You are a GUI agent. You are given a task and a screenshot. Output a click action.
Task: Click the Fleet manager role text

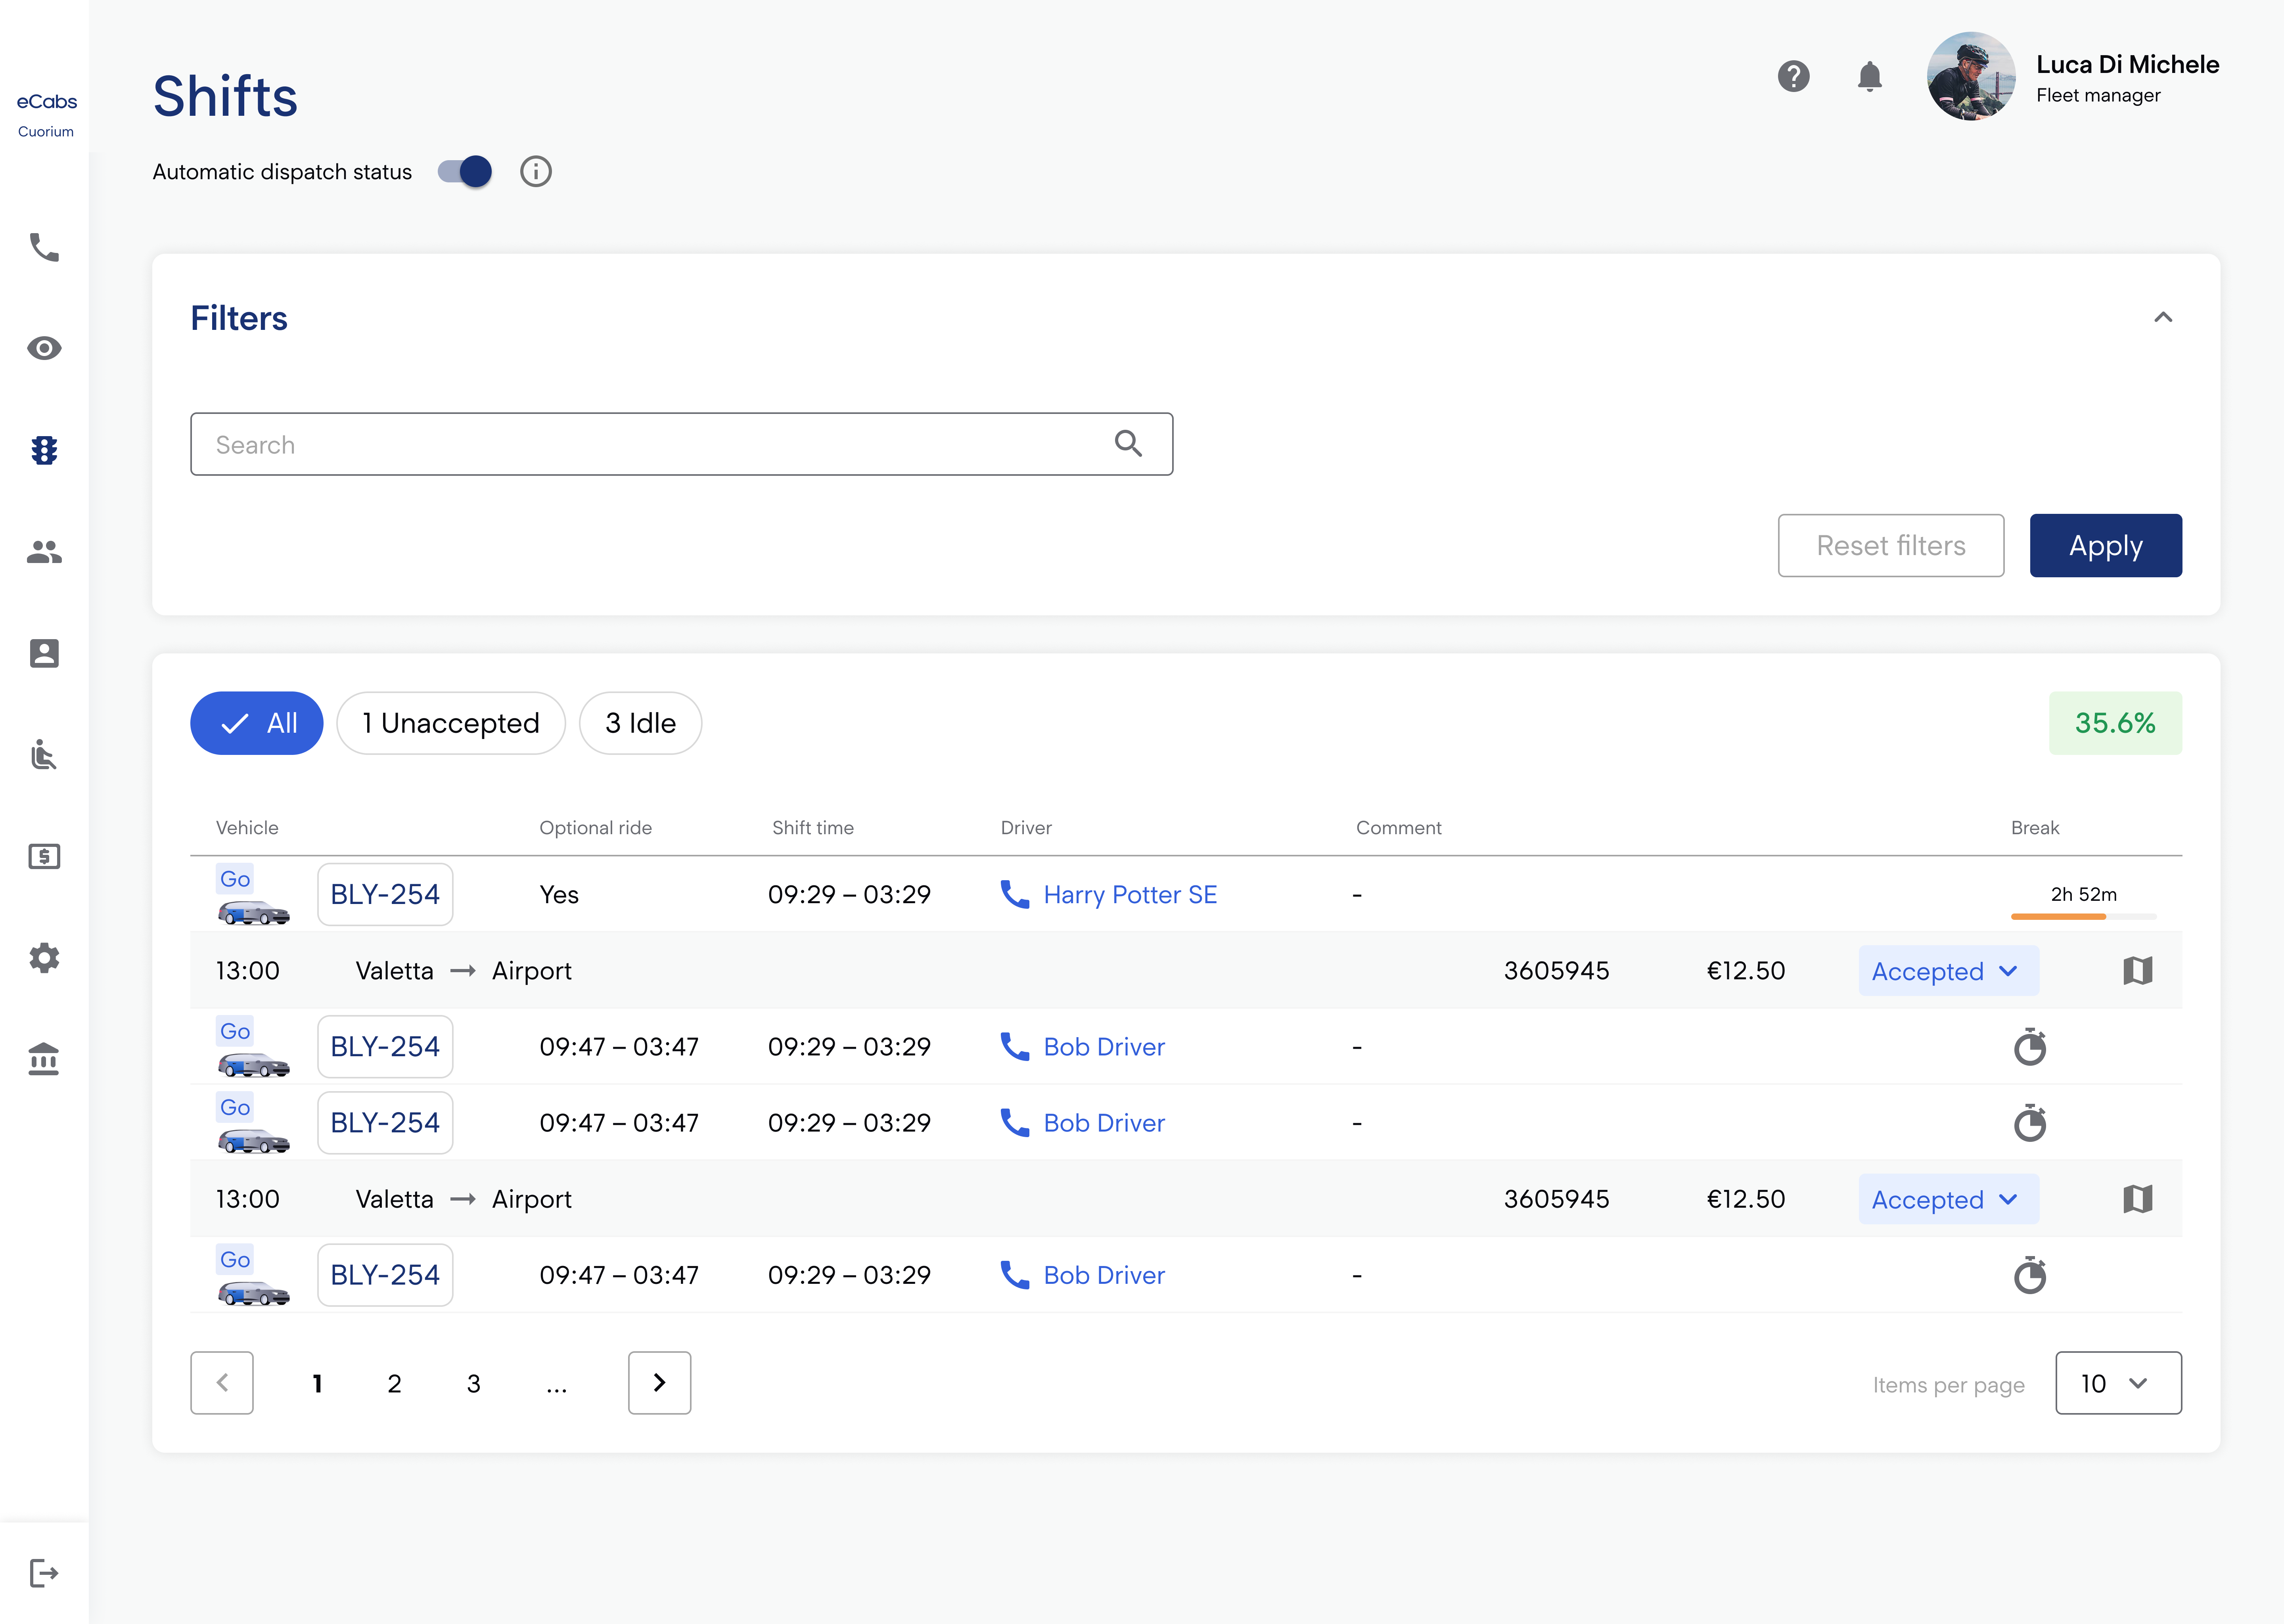(2099, 95)
